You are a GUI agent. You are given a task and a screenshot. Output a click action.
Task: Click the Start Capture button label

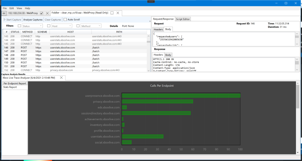point(14,20)
